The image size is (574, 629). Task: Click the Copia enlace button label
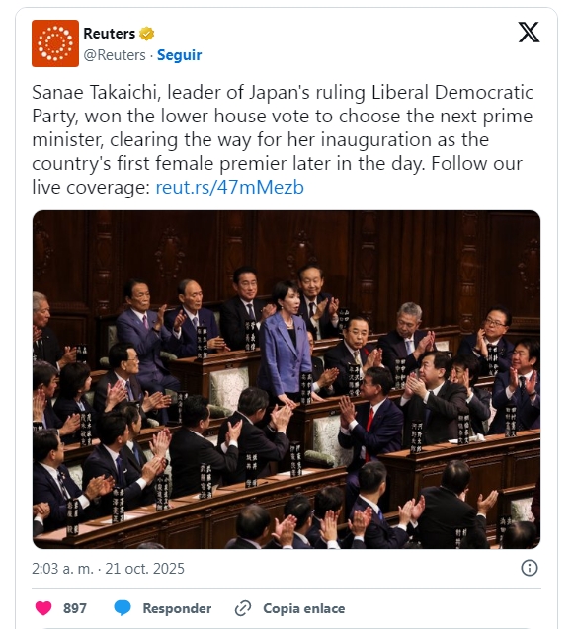[304, 608]
